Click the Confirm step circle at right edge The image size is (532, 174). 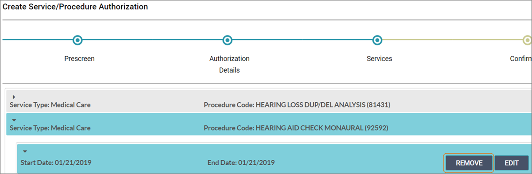pyautogui.click(x=527, y=40)
